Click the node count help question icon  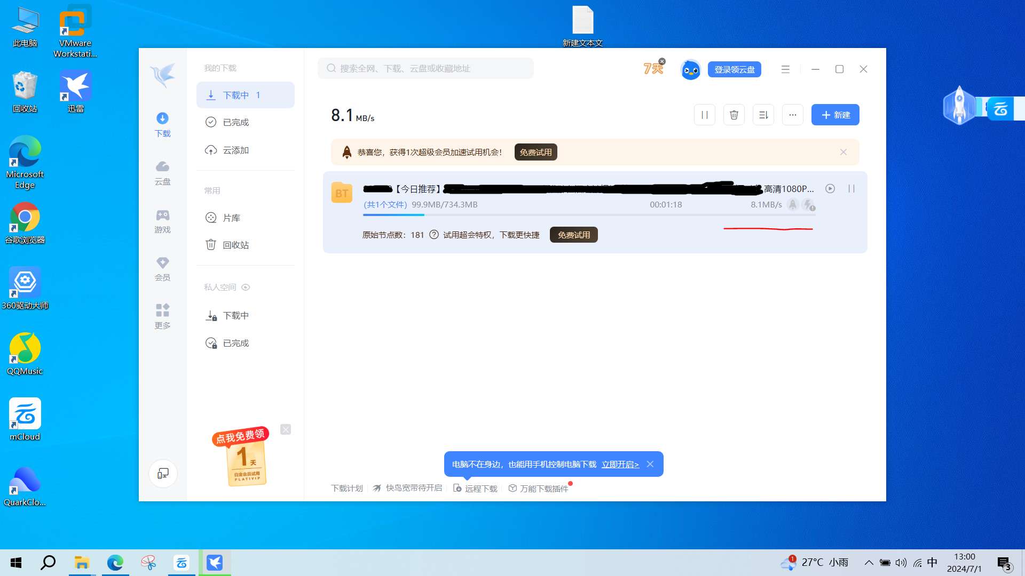click(434, 235)
